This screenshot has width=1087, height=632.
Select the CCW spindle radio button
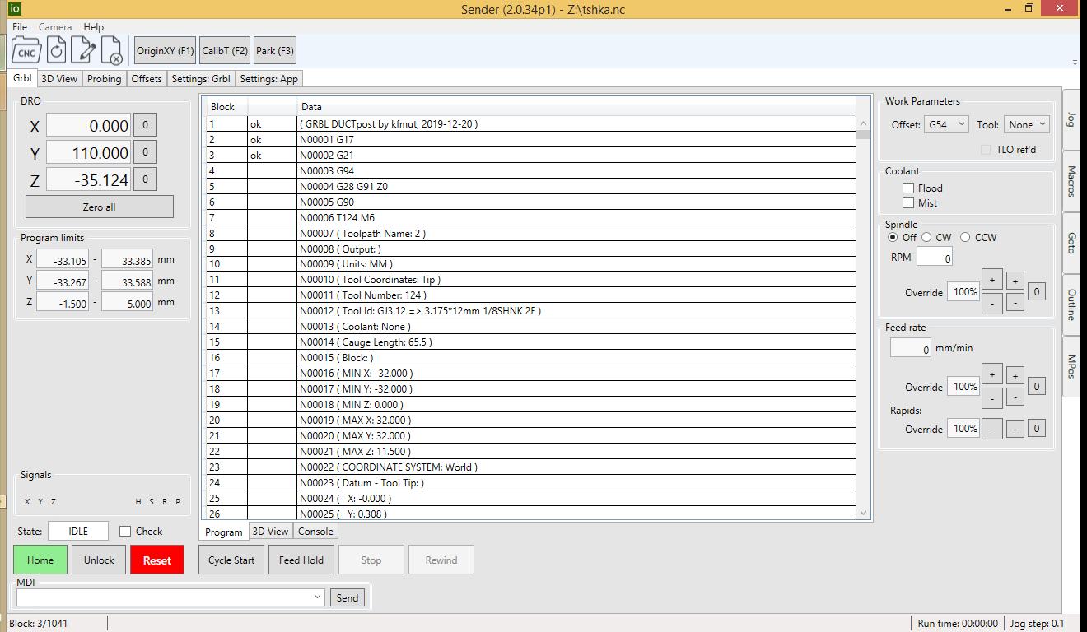pos(965,237)
